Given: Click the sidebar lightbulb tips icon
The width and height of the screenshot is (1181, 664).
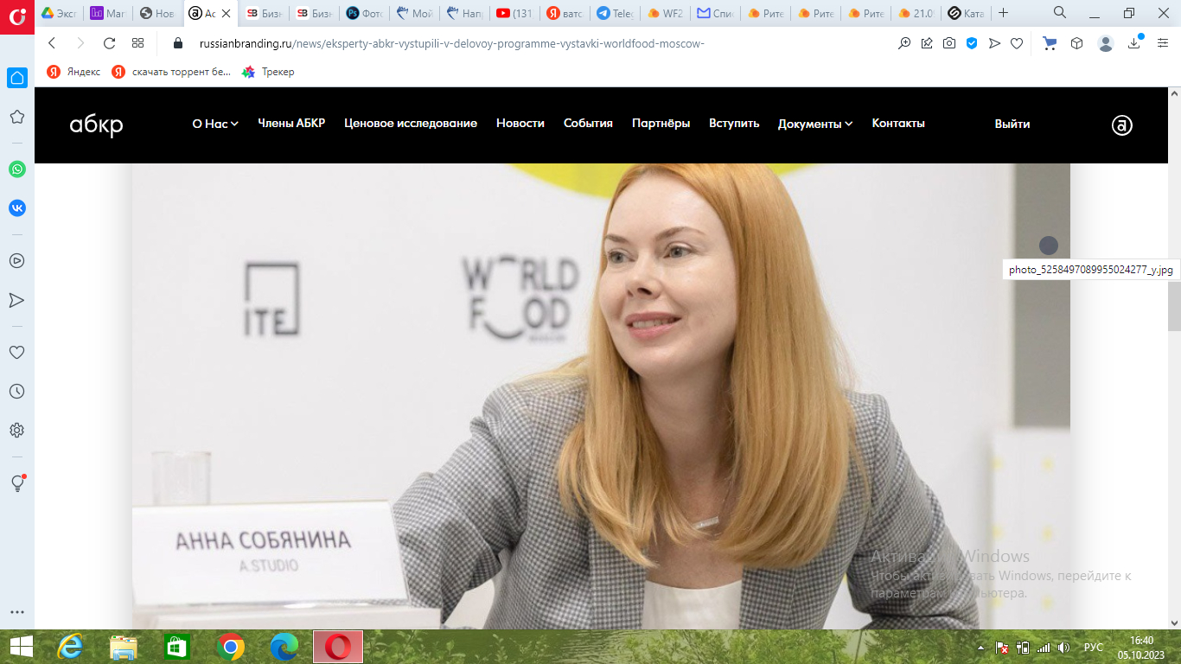Looking at the screenshot, I should point(17,483).
